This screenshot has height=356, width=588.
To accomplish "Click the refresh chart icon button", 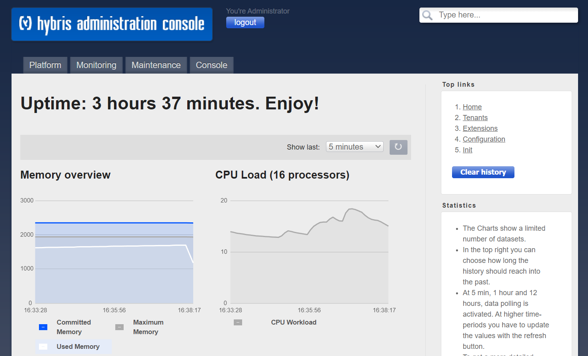I will coord(398,147).
